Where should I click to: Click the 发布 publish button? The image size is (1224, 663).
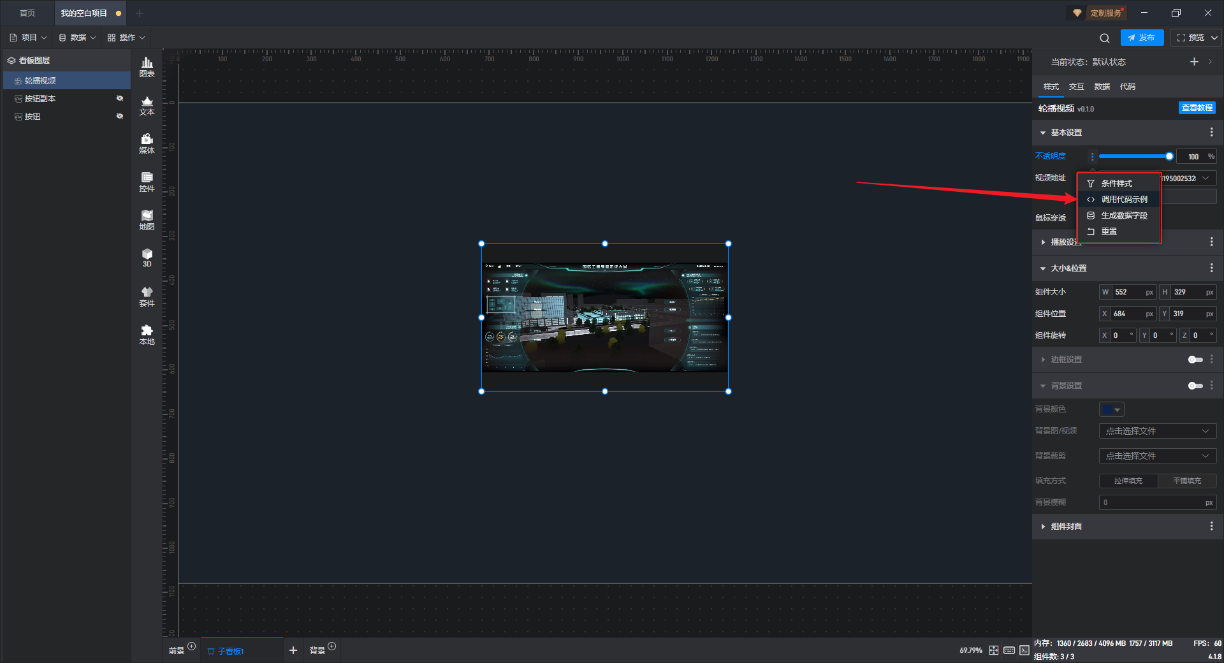[1142, 38]
